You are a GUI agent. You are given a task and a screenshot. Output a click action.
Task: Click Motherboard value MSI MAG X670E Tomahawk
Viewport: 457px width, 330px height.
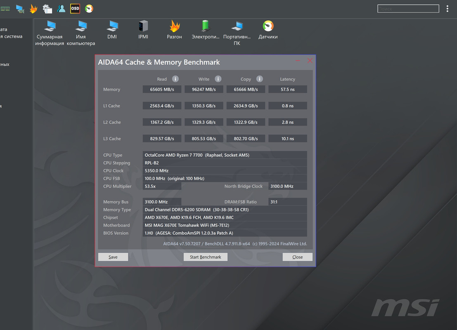(225, 225)
